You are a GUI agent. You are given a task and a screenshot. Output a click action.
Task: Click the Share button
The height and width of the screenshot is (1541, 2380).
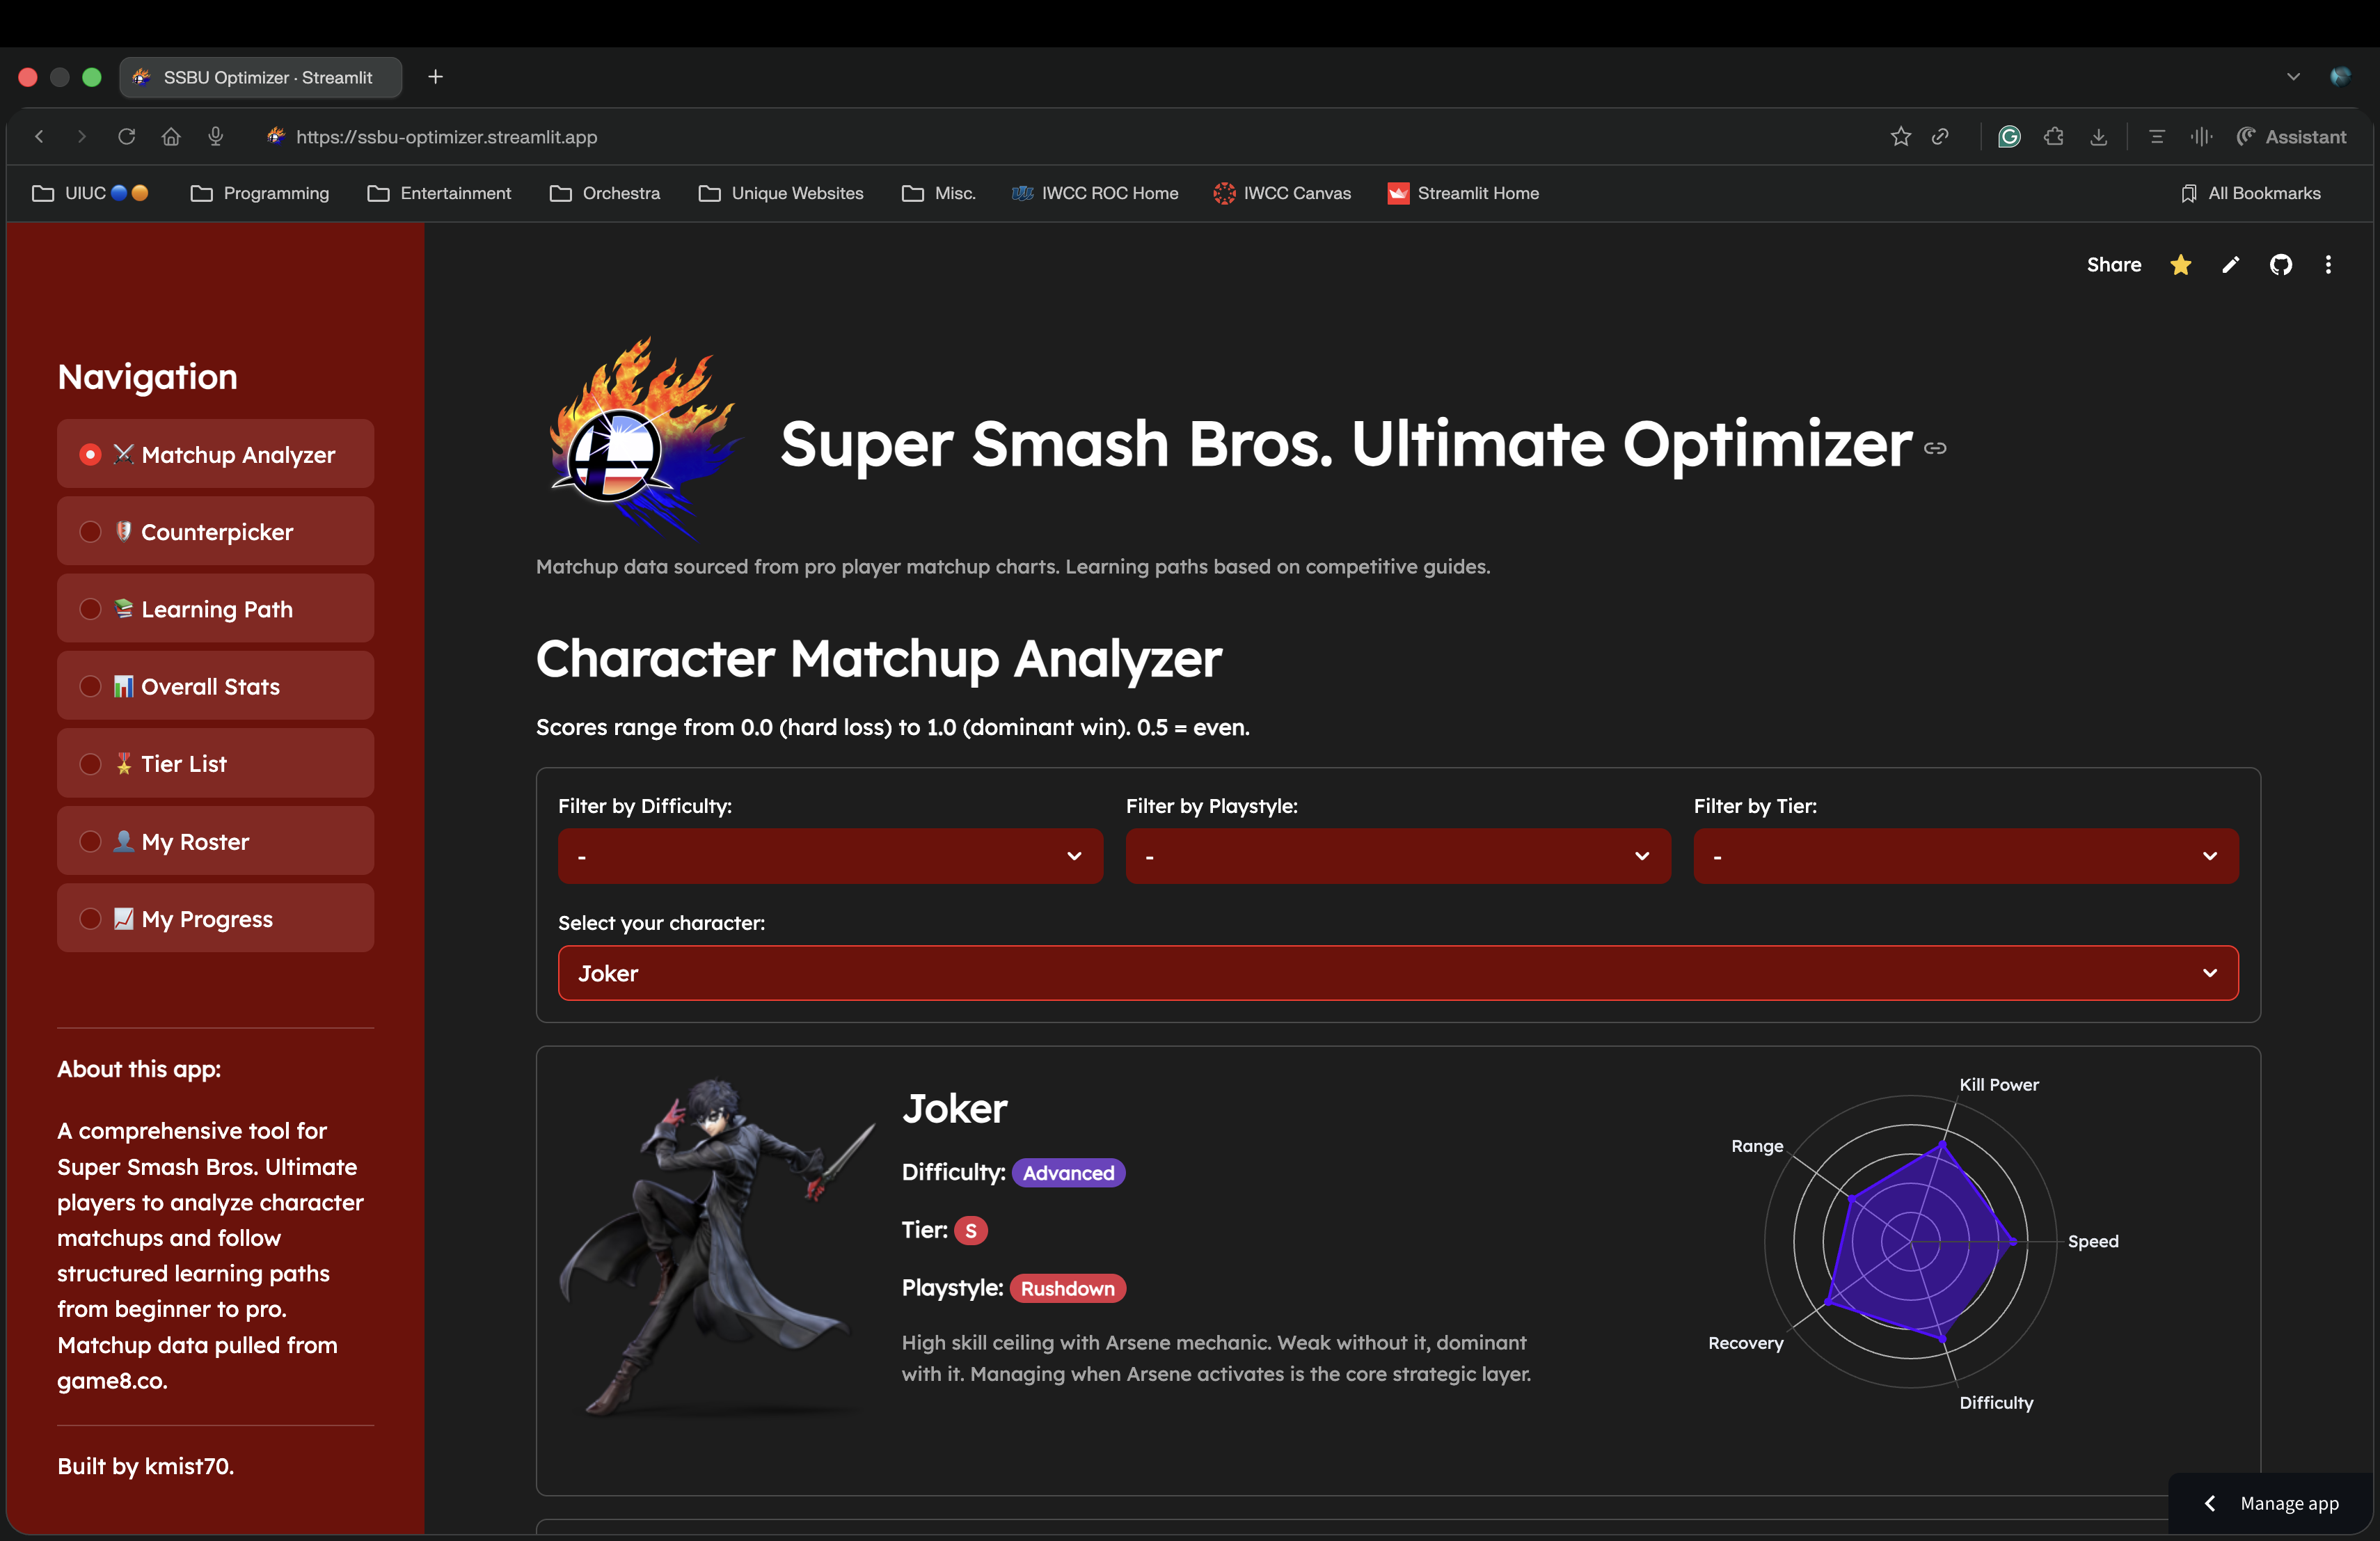[2114, 265]
